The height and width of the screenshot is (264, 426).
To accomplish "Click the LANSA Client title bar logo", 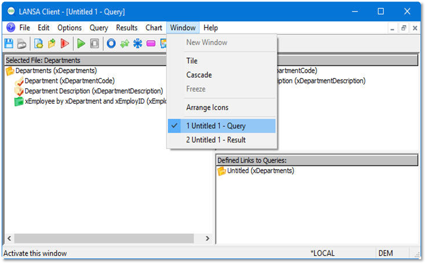I will 11,11.
